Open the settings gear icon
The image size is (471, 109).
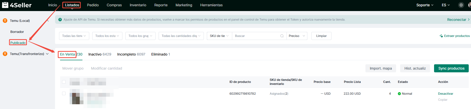[x=461, y=5]
